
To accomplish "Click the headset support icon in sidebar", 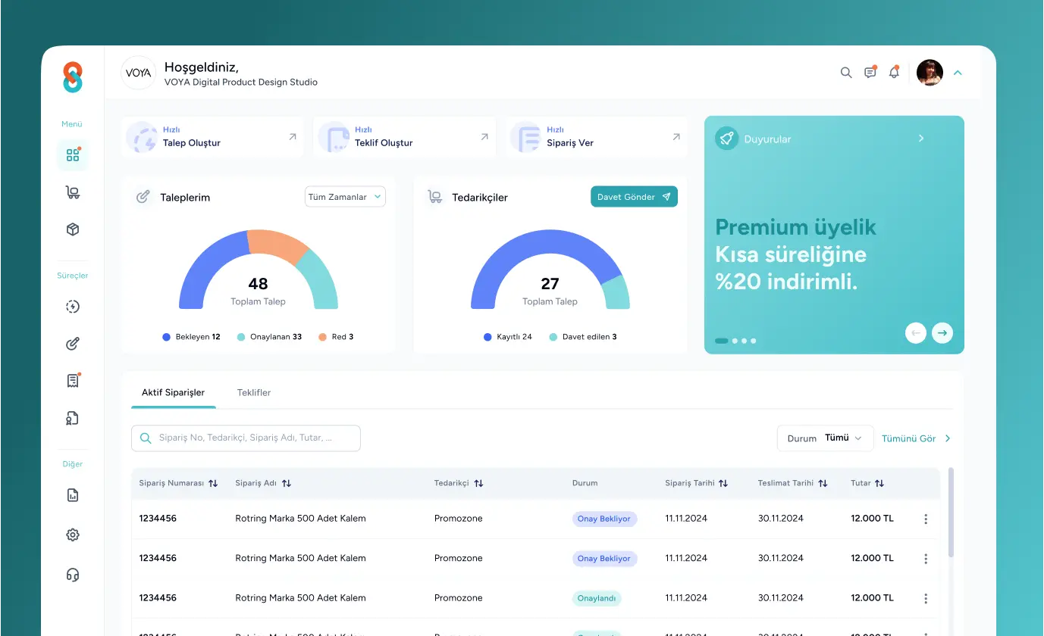I will click(x=73, y=575).
